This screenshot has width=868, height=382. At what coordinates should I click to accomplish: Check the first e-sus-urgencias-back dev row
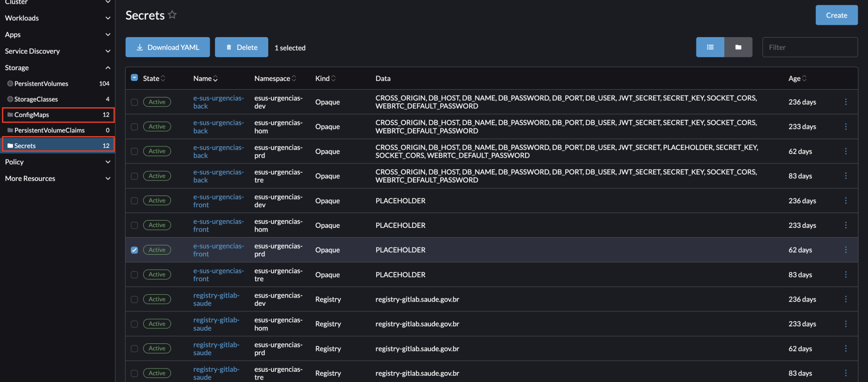(134, 102)
